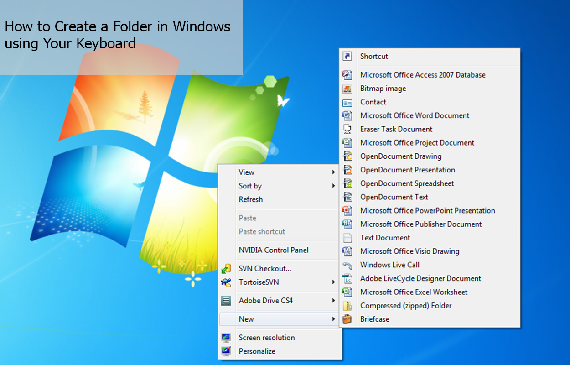Choose SVN Checkout... from the menu

pos(279,269)
